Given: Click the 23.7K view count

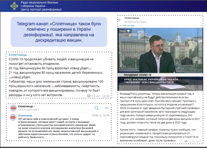Looking at the screenshot, I should click(192, 141).
